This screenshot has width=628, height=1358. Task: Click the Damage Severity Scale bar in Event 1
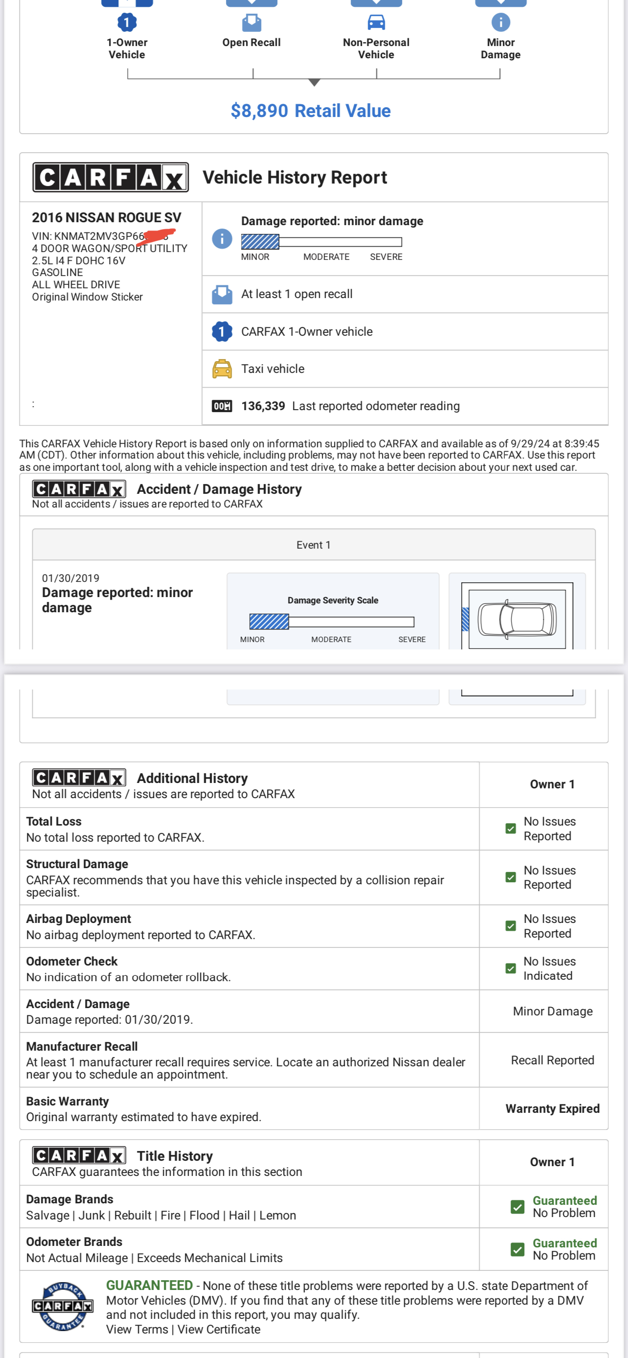tap(332, 622)
